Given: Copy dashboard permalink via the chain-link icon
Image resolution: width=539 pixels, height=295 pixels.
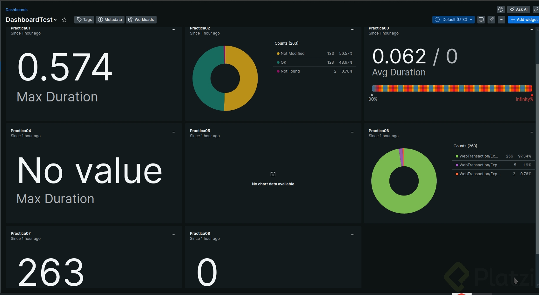Looking at the screenshot, I should [536, 10].
